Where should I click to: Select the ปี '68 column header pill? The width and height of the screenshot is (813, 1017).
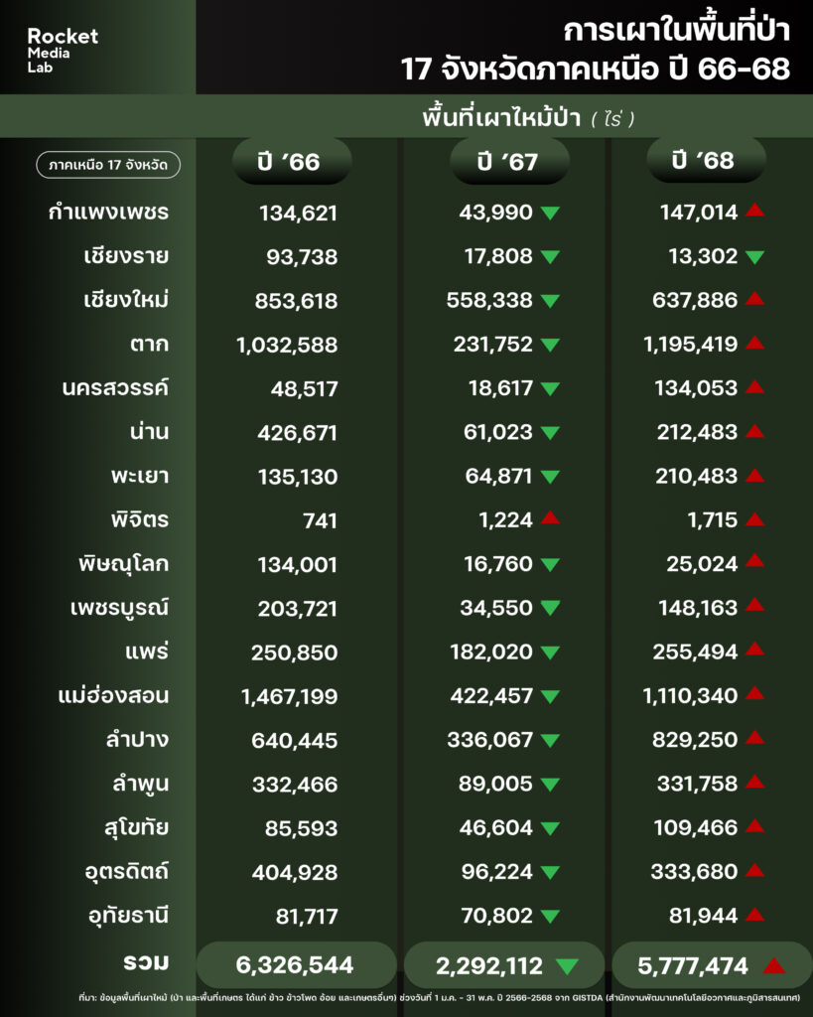706,160
